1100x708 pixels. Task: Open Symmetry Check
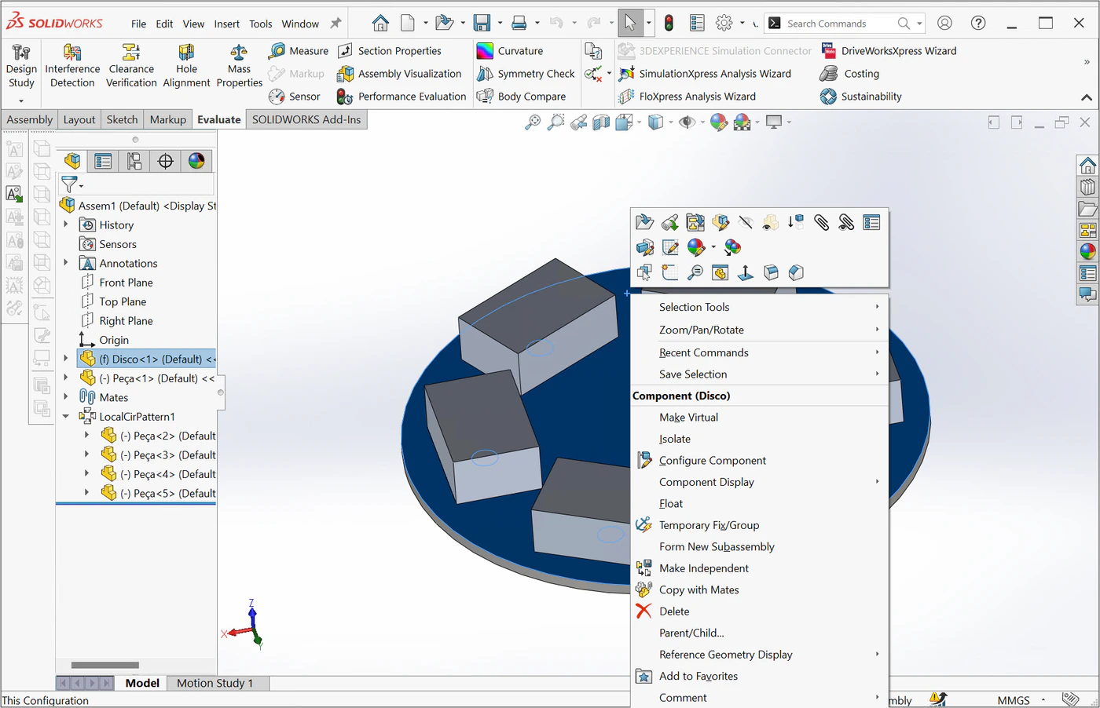526,74
